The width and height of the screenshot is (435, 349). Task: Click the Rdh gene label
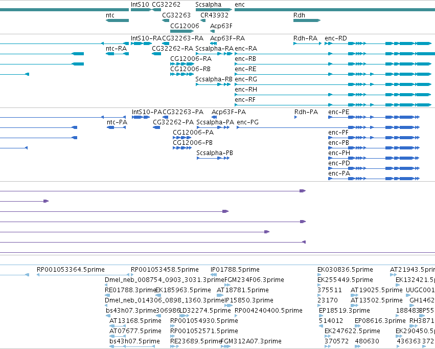tap(299, 15)
